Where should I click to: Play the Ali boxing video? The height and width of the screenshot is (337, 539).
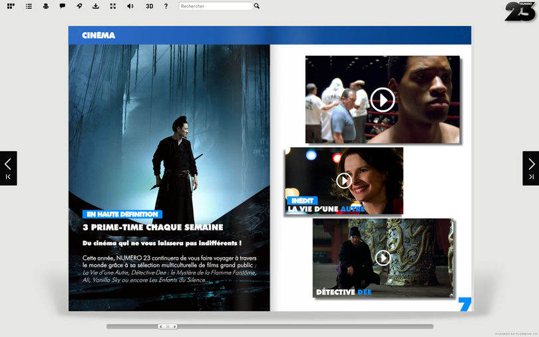click(x=382, y=100)
